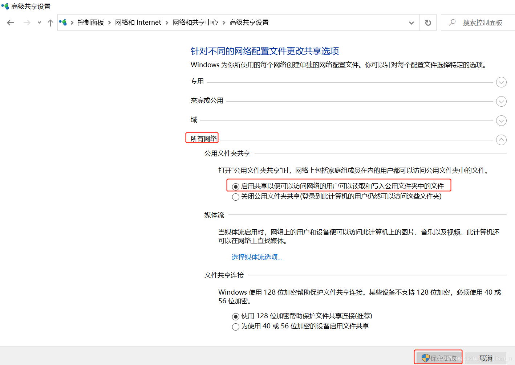Viewport: 515px width, 365px height.
Task: Click the 取消 button
Action: coord(486,358)
